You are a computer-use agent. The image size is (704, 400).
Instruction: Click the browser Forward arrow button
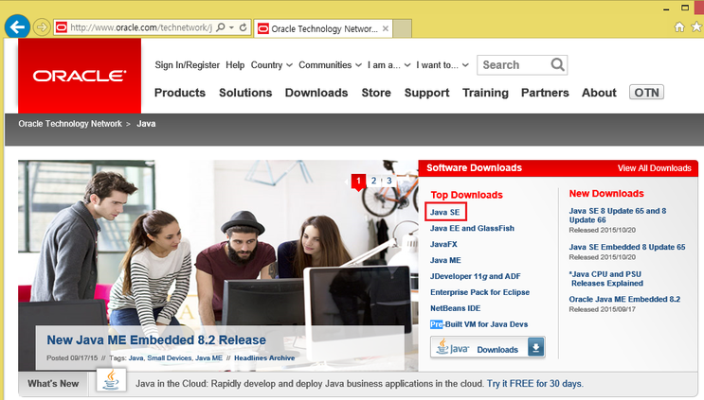(x=42, y=27)
